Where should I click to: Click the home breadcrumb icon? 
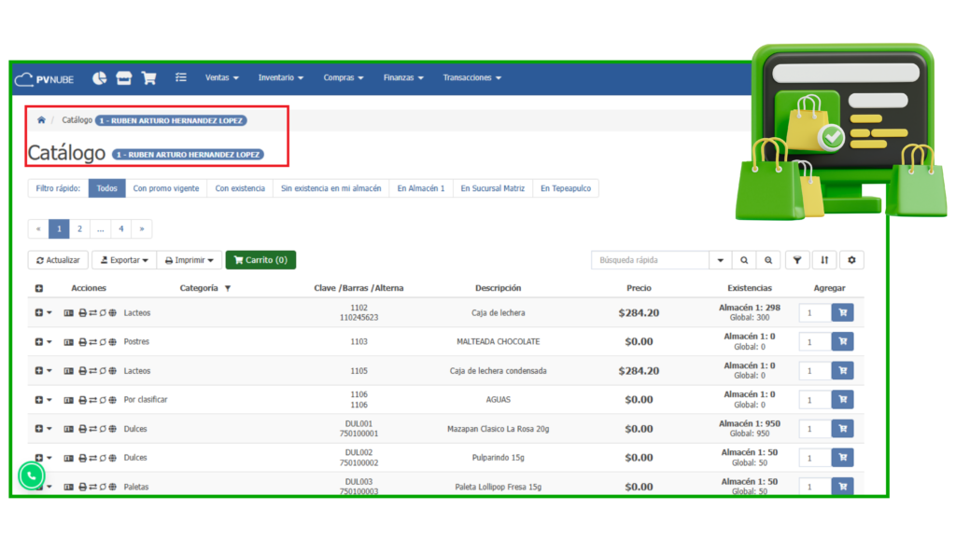(41, 120)
